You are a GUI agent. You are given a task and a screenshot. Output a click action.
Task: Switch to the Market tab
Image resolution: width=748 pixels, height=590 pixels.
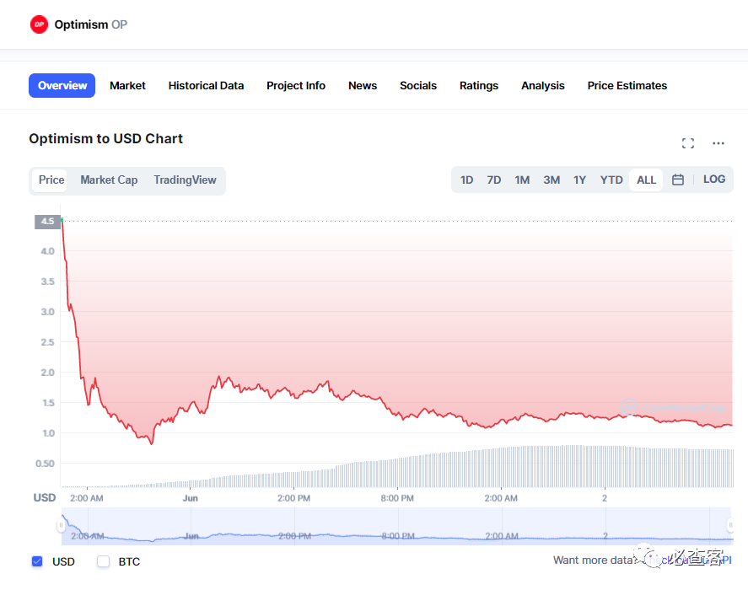click(x=127, y=85)
